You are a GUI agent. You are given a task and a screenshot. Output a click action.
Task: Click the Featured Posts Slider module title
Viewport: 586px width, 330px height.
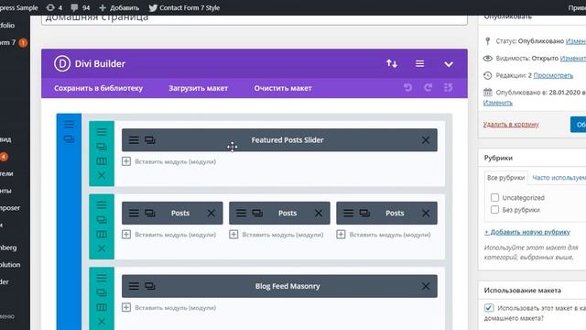288,140
